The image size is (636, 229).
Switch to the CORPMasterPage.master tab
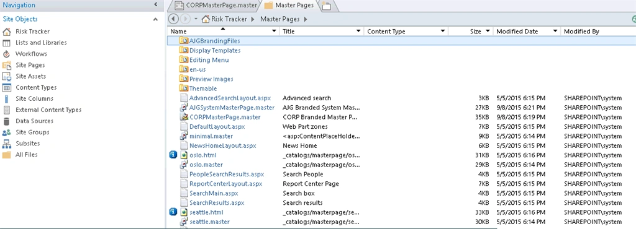[x=216, y=5]
